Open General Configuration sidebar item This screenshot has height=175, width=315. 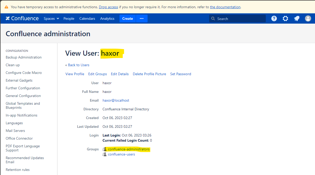[23, 96]
